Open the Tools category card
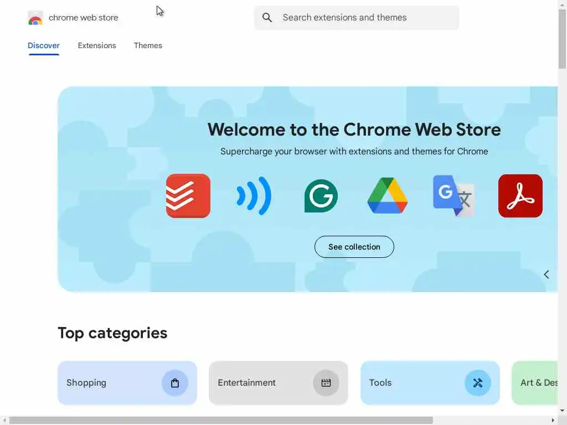 [x=430, y=383]
